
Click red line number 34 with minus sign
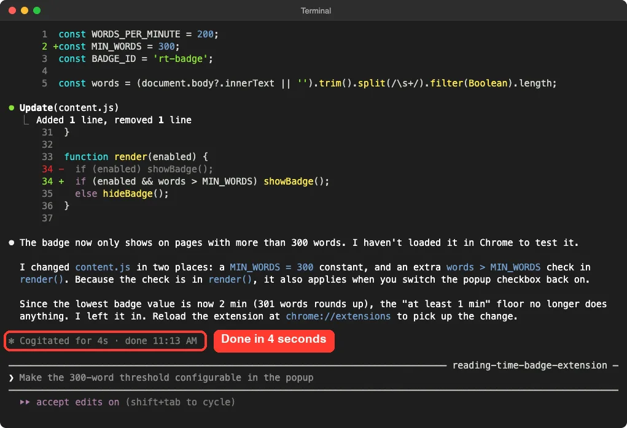tap(52, 169)
